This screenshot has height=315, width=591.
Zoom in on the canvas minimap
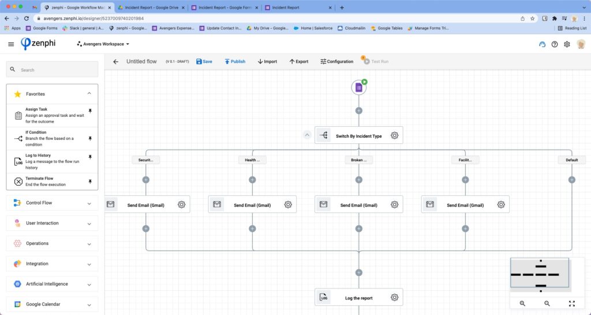(x=522, y=303)
